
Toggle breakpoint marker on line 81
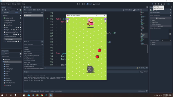[x=48, y=19]
